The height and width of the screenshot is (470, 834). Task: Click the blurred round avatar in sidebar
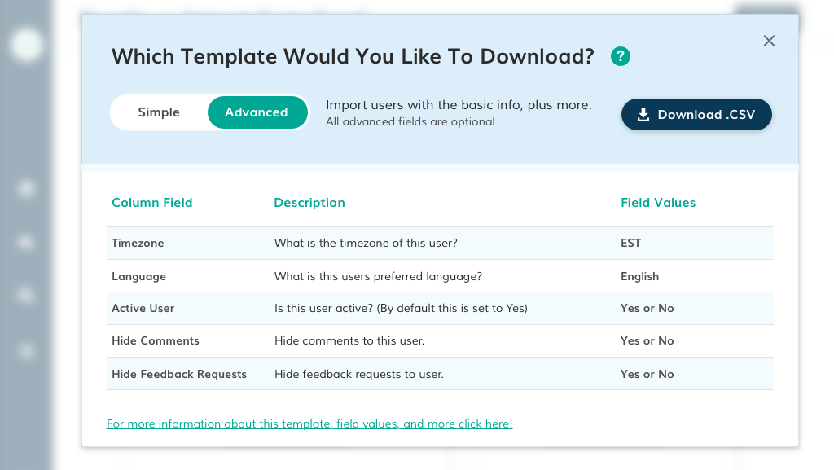26,45
